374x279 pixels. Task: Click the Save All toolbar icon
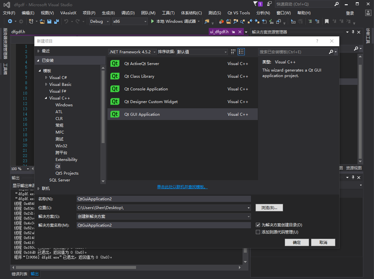pos(56,21)
